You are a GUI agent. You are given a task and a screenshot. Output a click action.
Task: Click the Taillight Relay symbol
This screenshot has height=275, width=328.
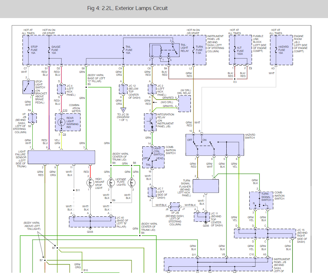click(x=164, y=50)
